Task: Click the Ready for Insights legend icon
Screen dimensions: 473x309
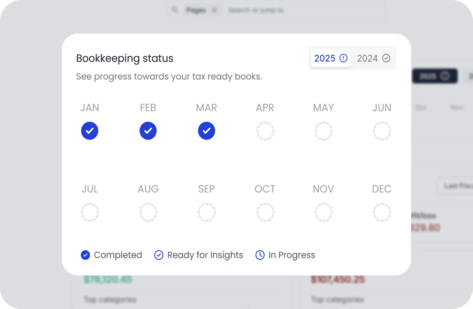Action: pyautogui.click(x=159, y=255)
